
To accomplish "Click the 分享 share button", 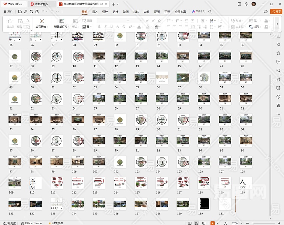I will coord(276,12).
